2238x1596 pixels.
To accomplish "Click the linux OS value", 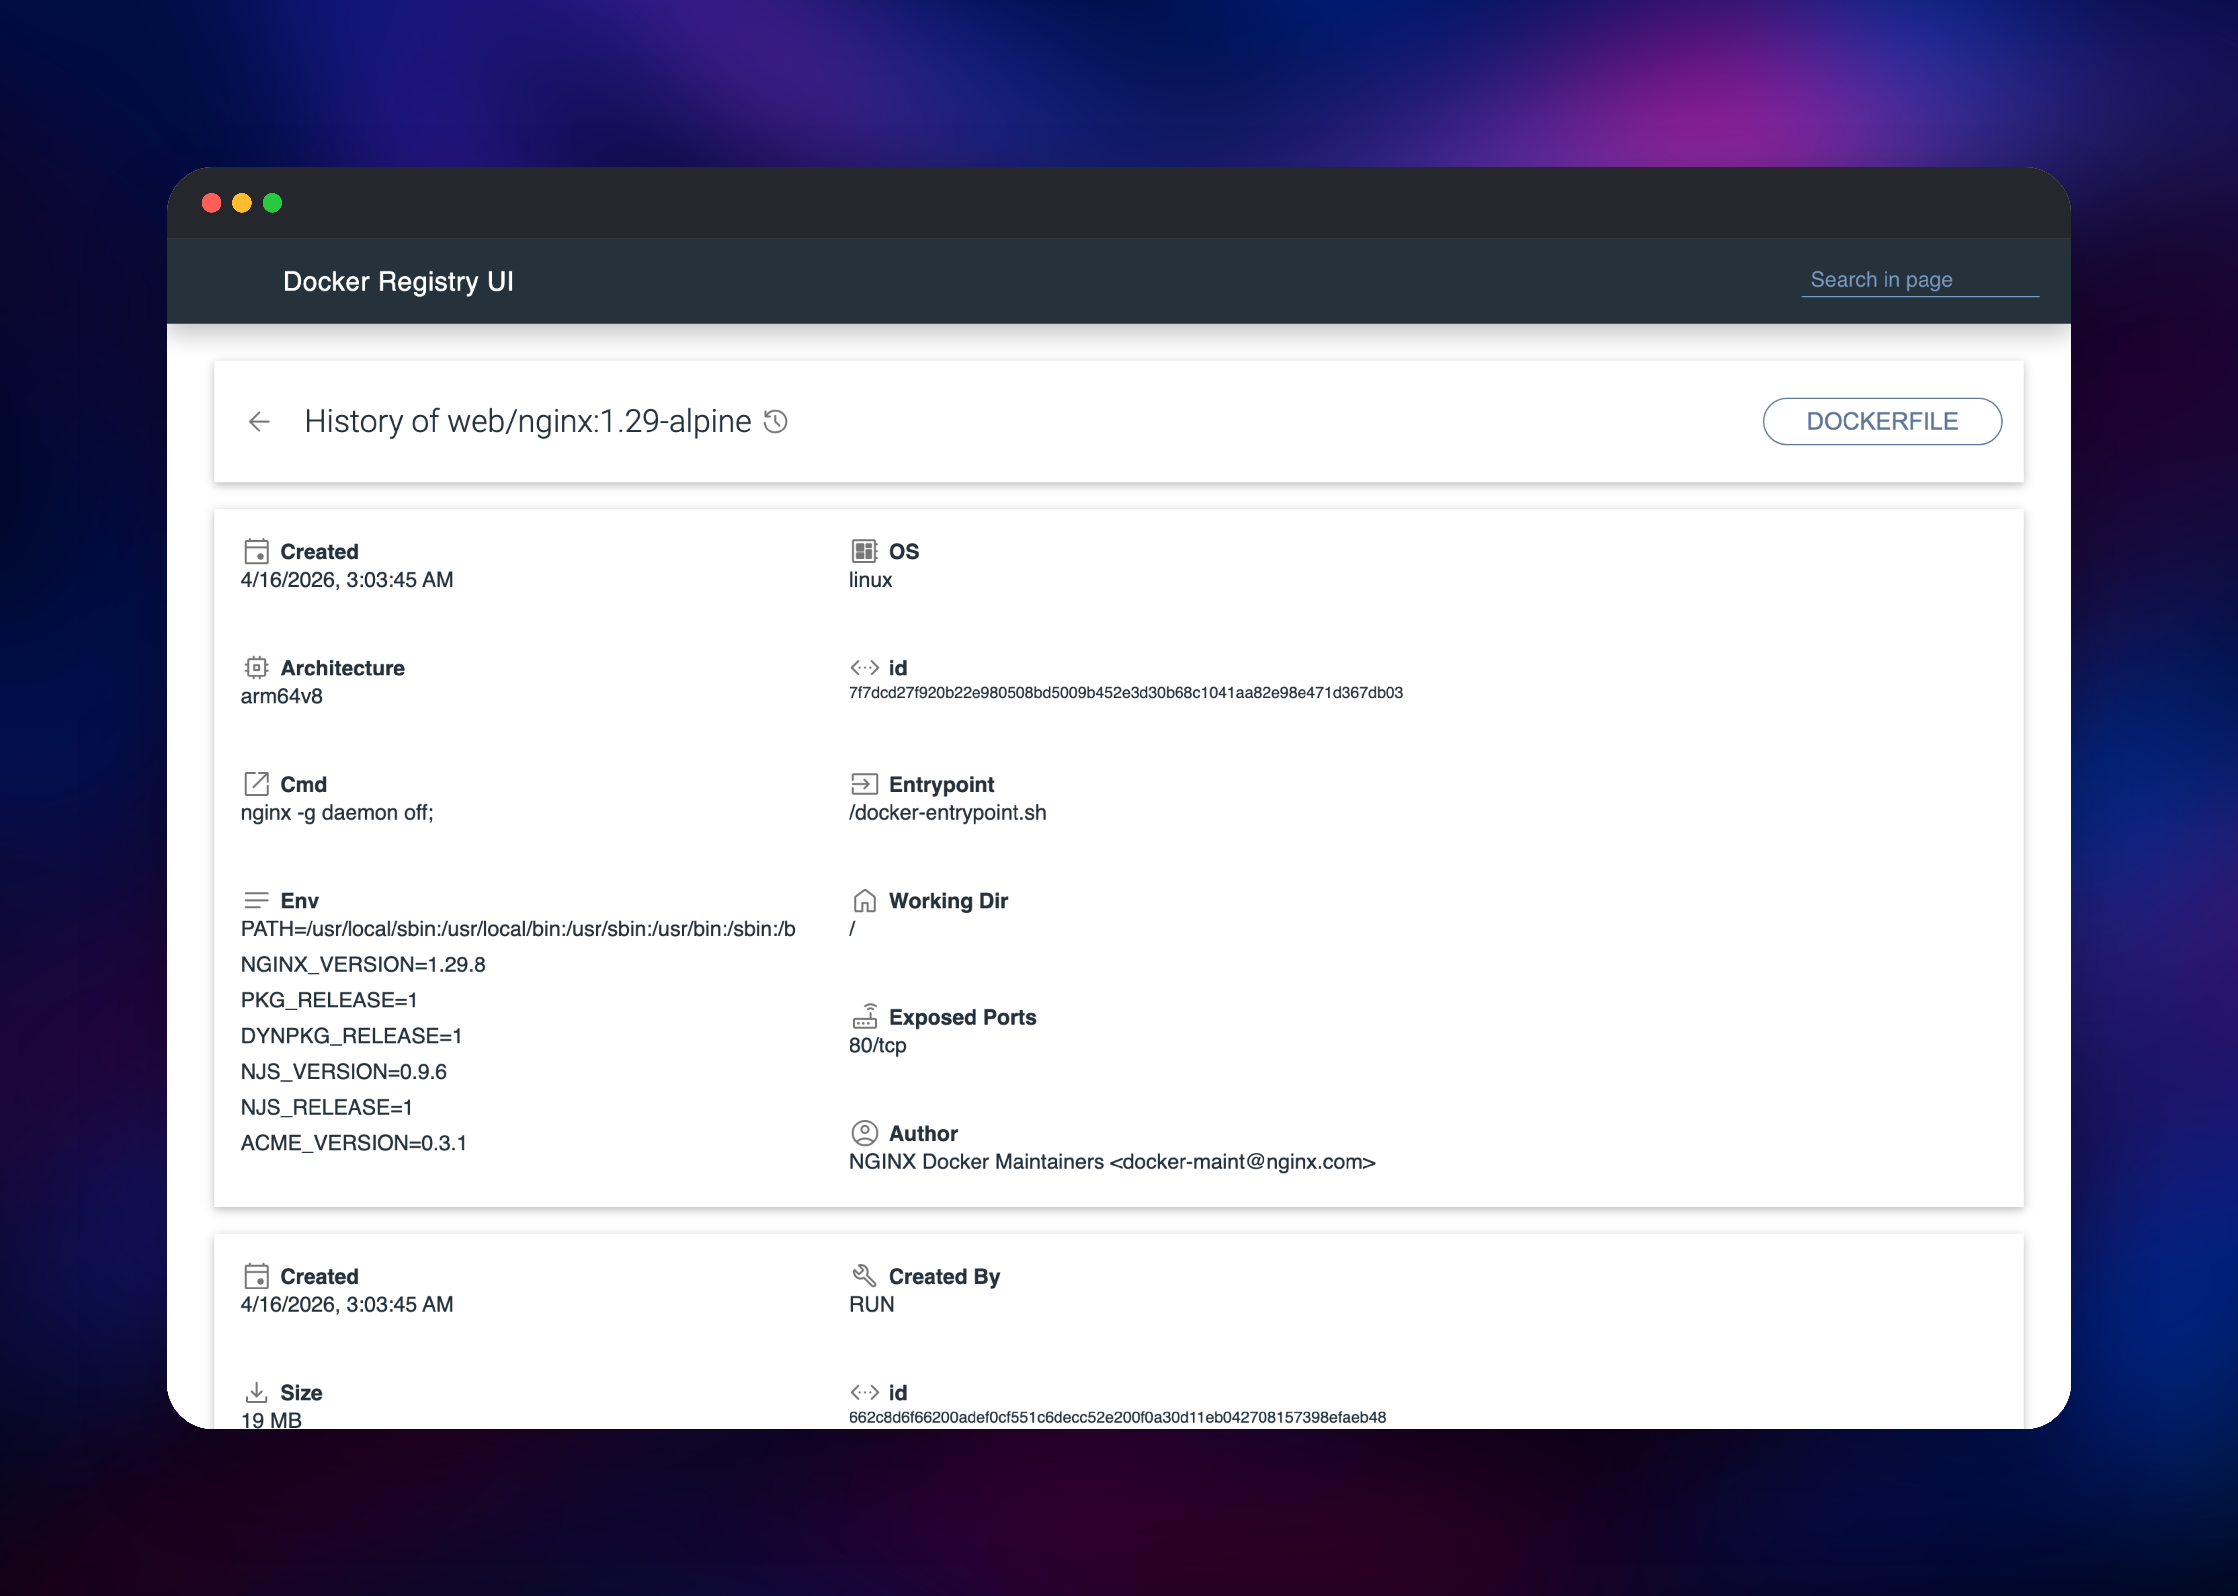I will tap(871, 580).
